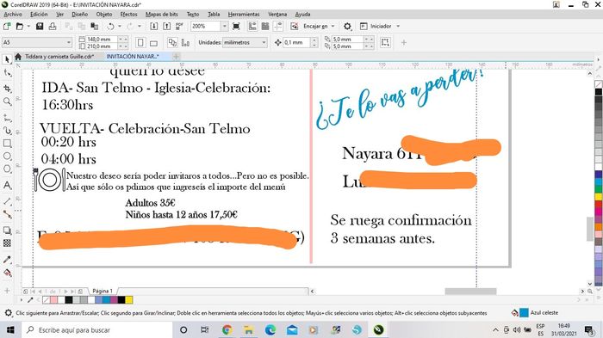Screen dimensions: 603x338
Task: Toggle treat as filled option
Action: (x=385, y=42)
